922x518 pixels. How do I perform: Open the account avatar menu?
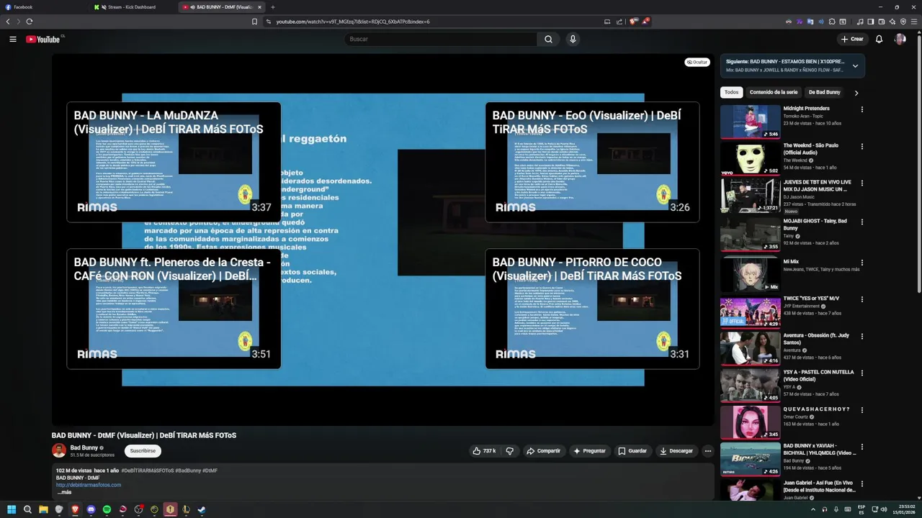(x=900, y=39)
